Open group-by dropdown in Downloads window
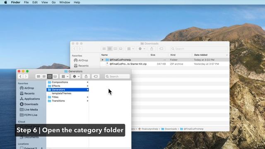Viewport: 265px width, 149px height. click(130, 49)
